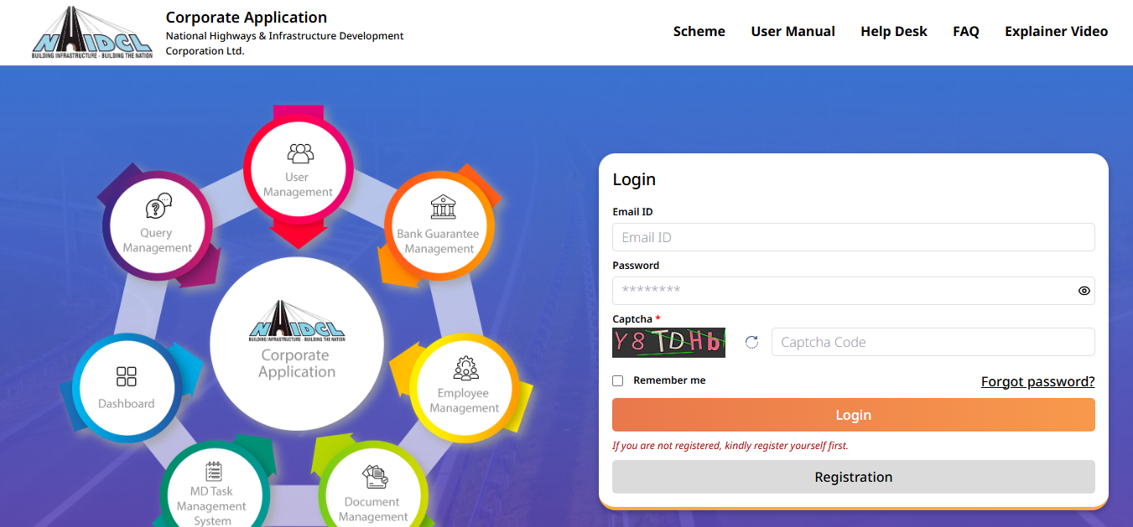Watch the Explainer Video from navigation
This screenshot has width=1133, height=527.
pyautogui.click(x=1056, y=32)
